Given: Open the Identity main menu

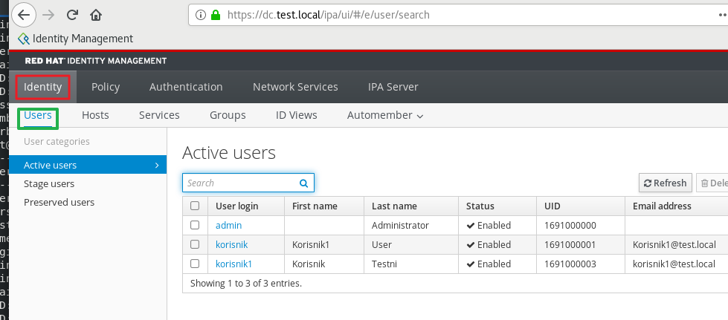Looking at the screenshot, I should 42,87.
